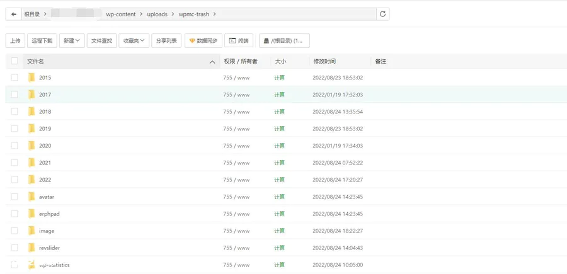
Task: Open the 新建 dropdown
Action: tap(72, 41)
